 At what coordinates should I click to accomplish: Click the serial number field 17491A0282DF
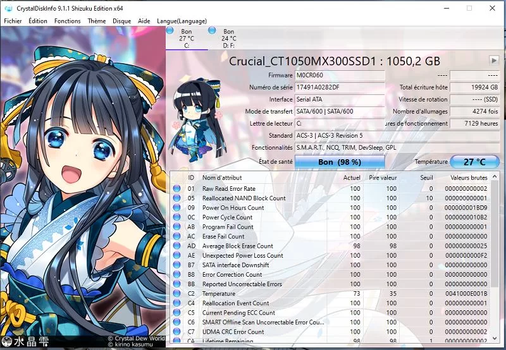coord(340,87)
